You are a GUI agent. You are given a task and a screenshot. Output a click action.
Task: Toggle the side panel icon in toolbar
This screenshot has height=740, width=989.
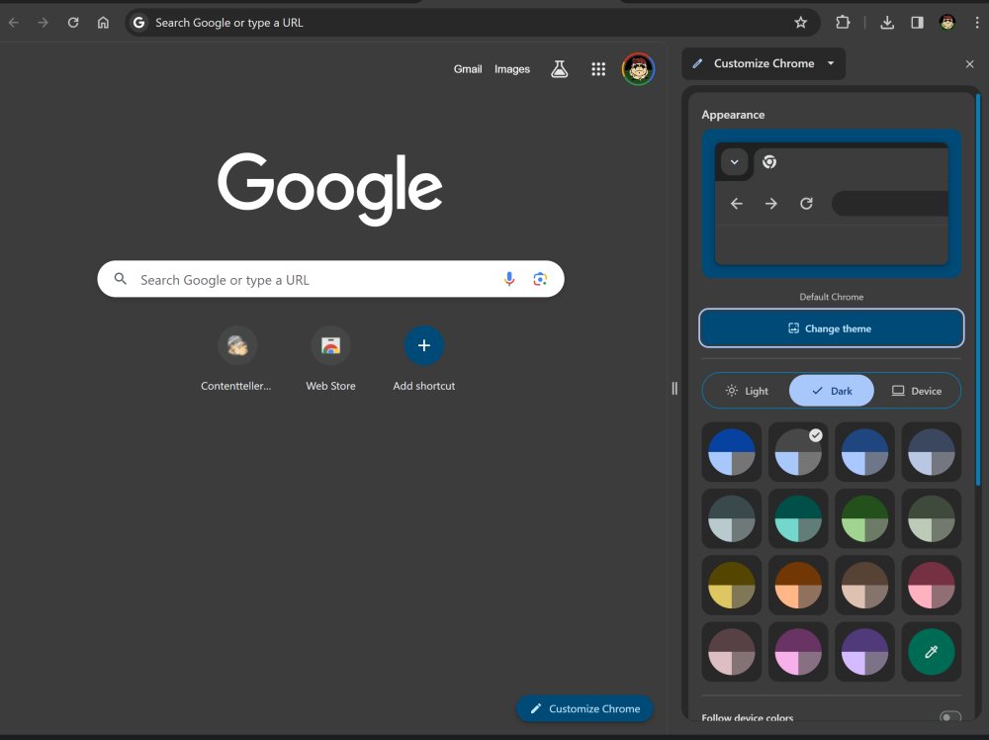click(917, 23)
